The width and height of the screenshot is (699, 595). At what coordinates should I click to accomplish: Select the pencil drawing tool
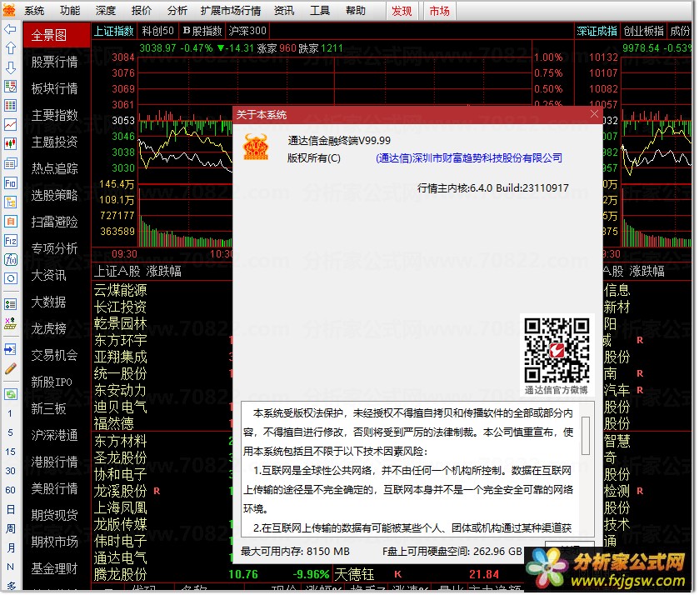(10, 368)
